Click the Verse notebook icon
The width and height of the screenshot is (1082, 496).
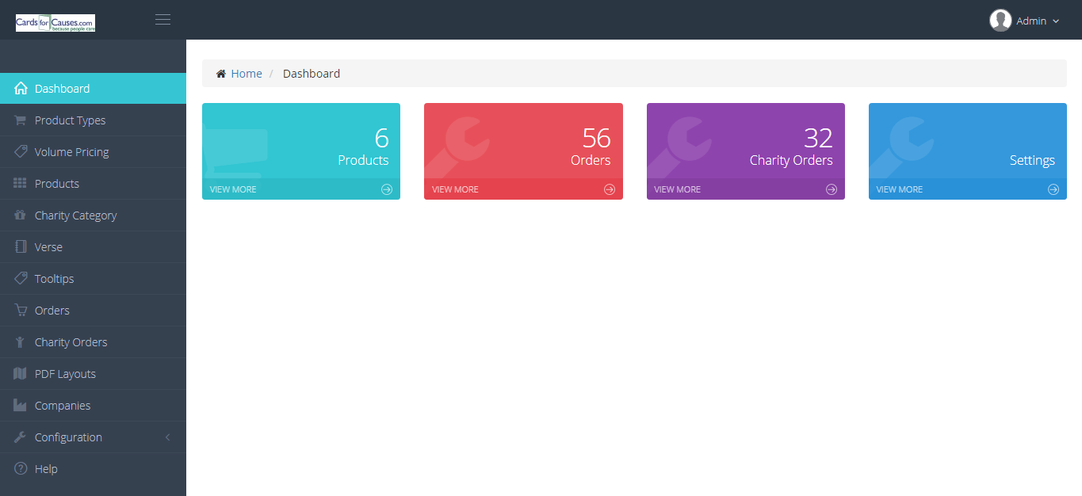coord(21,246)
